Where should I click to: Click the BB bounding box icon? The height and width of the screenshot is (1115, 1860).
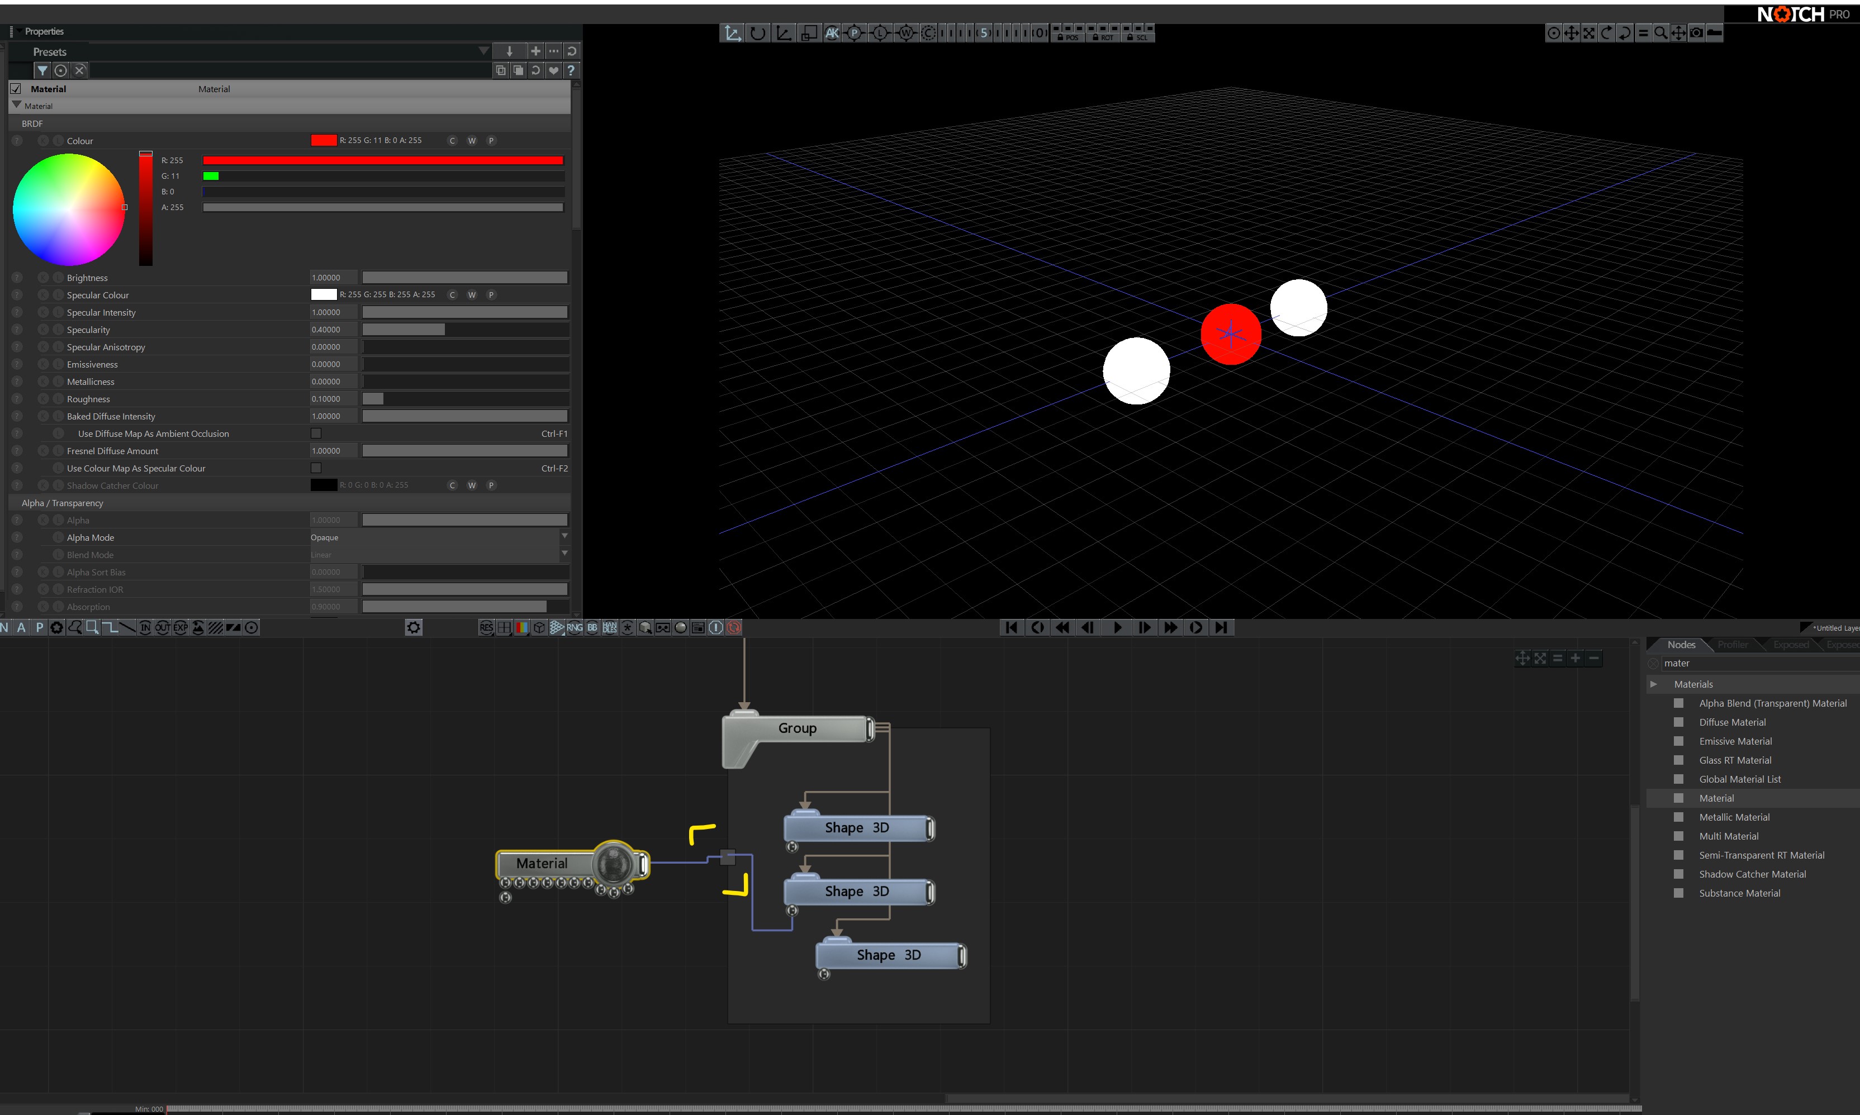click(x=592, y=627)
